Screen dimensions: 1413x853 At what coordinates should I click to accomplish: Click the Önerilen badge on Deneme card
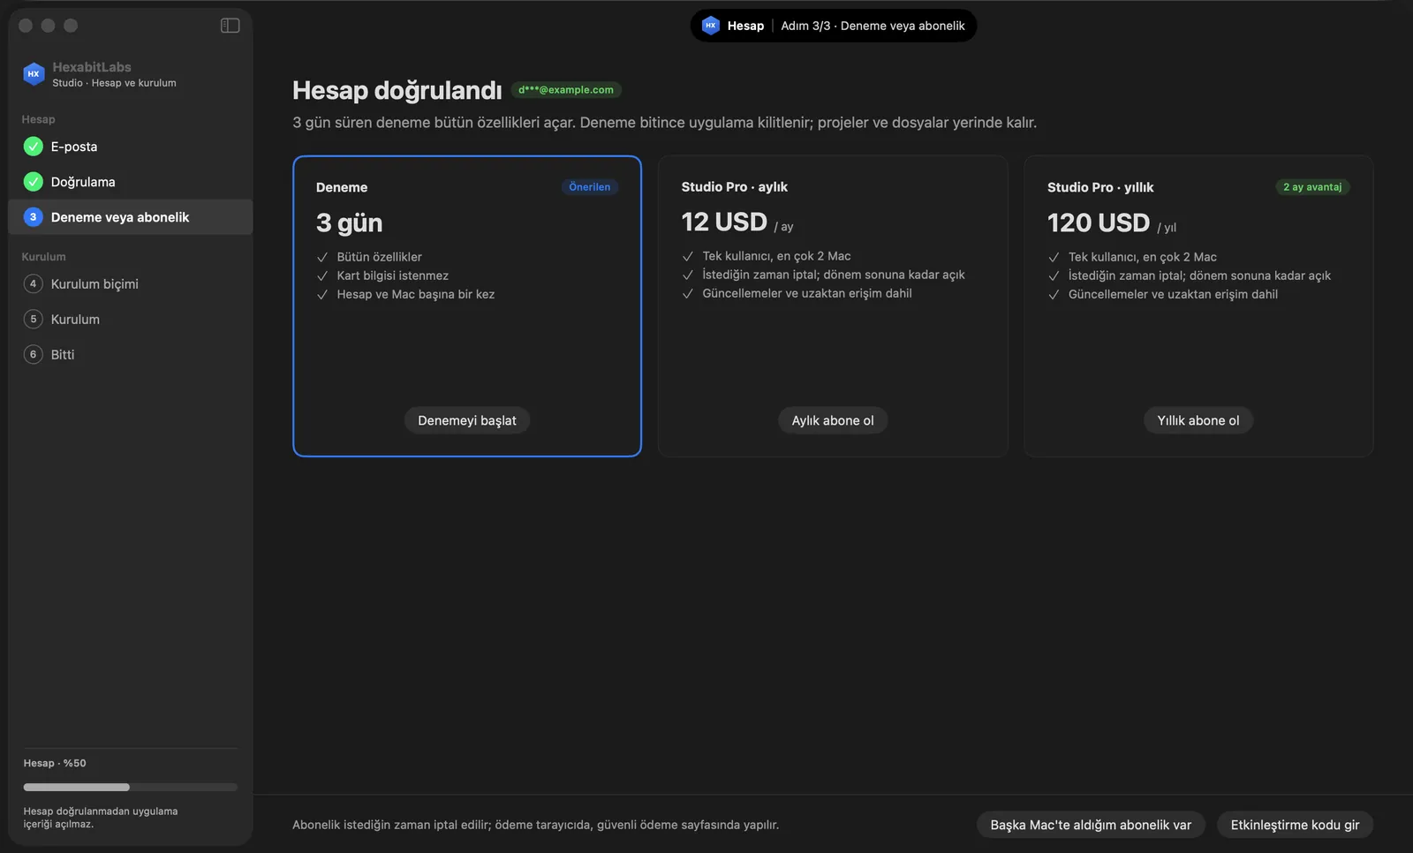pyautogui.click(x=590, y=187)
